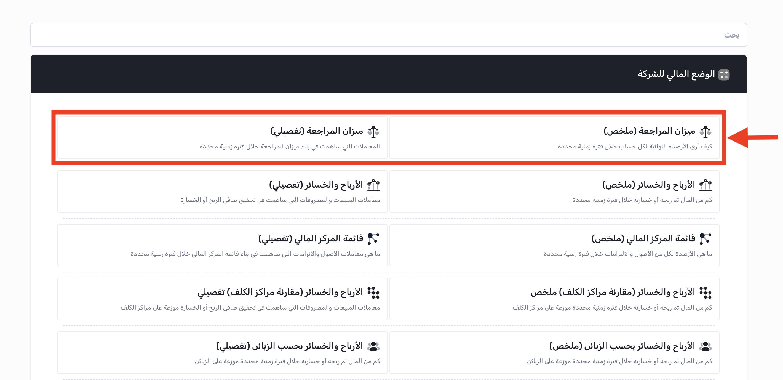
Task: Open الأرباح والخسائر بحسب الزبائن (ملخص)
Action: tap(622, 346)
